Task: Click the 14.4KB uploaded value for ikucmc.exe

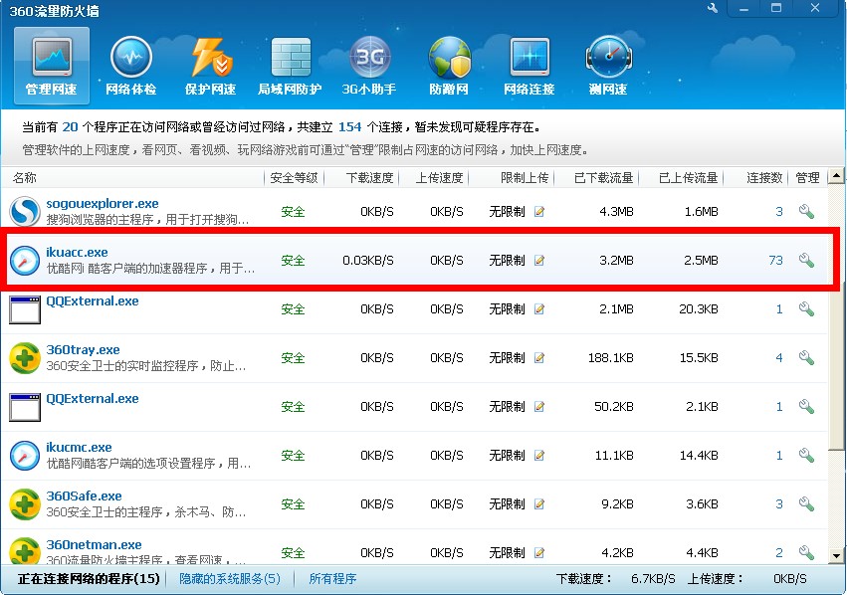Action: (x=699, y=456)
